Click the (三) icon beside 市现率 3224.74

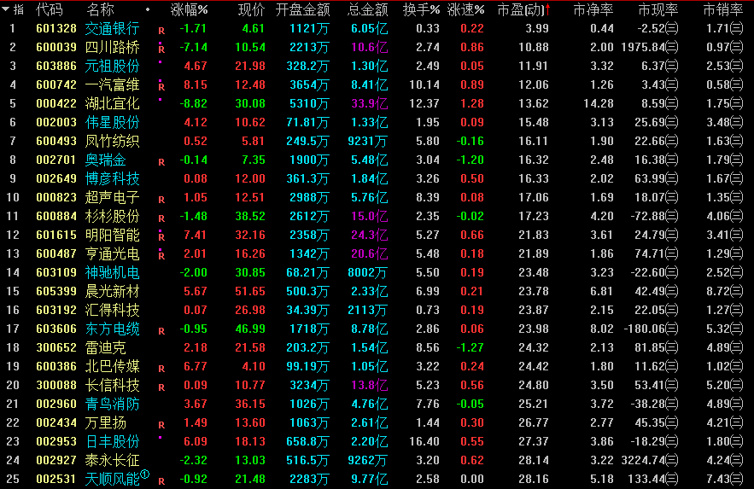pos(672,460)
